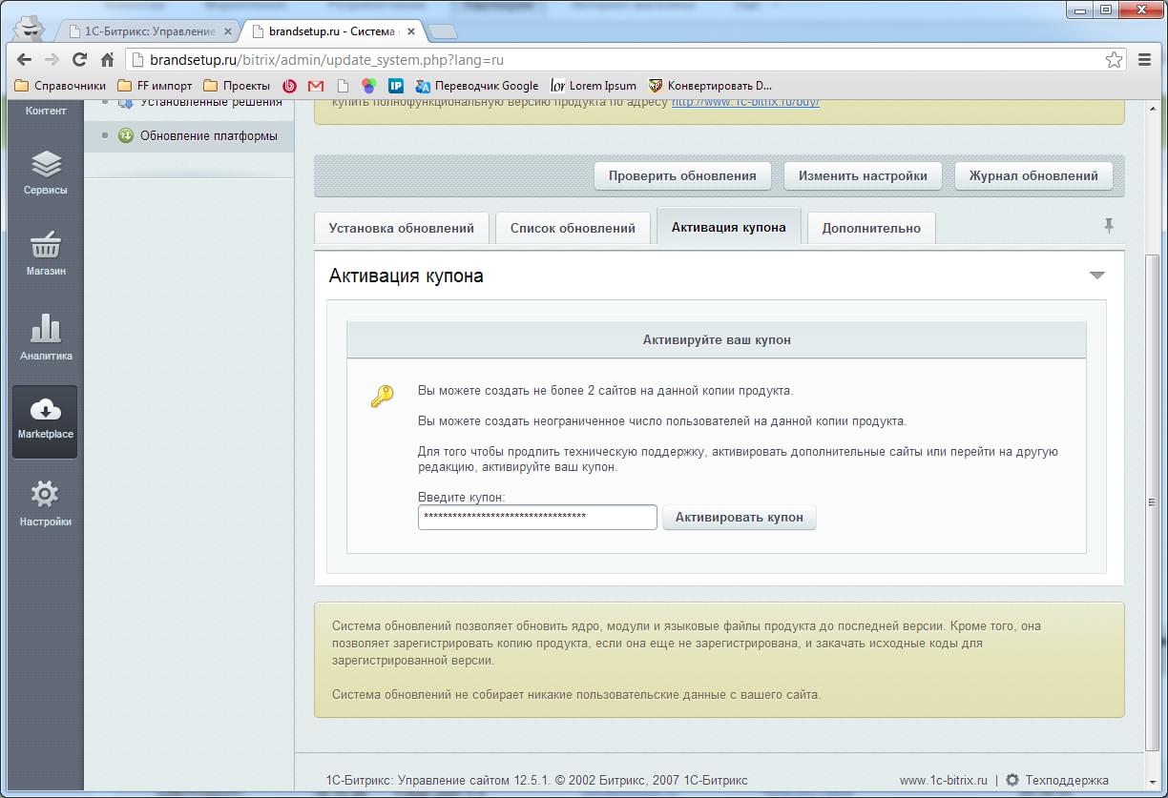Click the scrollbar up arrow
This screenshot has height=798, width=1168.
tap(1153, 108)
